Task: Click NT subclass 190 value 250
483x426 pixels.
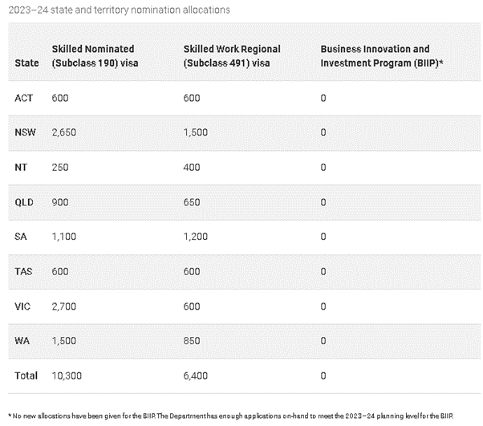Action: pos(60,167)
